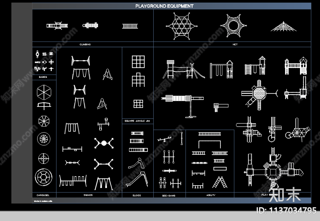This screenshot has width=320, height=221.
Task: Pick the A-frame ladder agility block
Action: pos(220,182)
